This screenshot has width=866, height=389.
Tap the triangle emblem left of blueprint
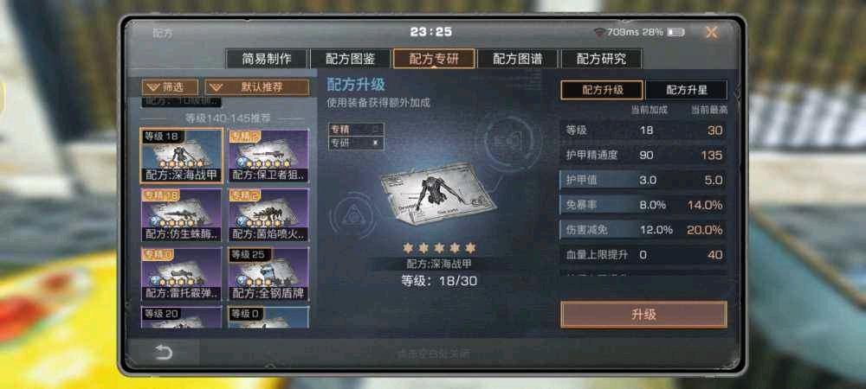(x=352, y=216)
